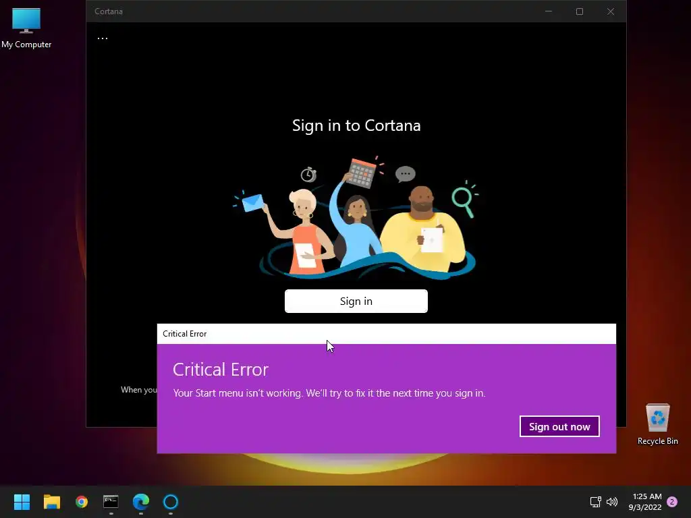Open Google Chrome from the taskbar
This screenshot has width=691, height=518.
click(x=82, y=502)
